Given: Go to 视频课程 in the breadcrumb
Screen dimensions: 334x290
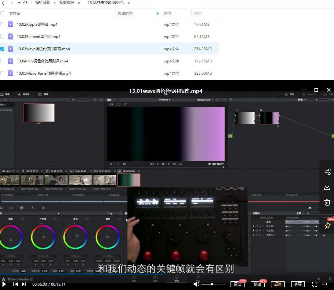Looking at the screenshot, I should (67, 3).
